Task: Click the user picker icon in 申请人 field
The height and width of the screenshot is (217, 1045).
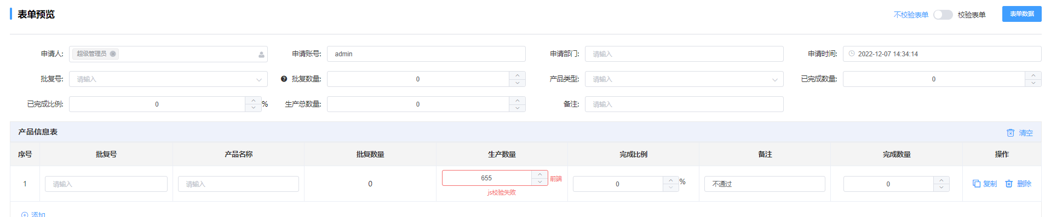Action: coord(261,55)
